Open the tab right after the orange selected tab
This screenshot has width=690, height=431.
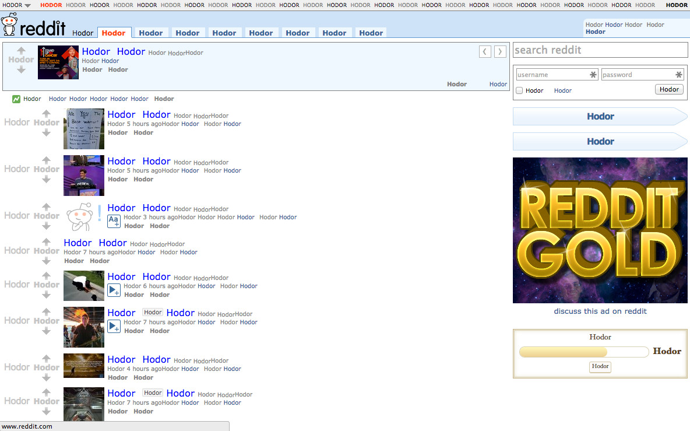pyautogui.click(x=151, y=33)
